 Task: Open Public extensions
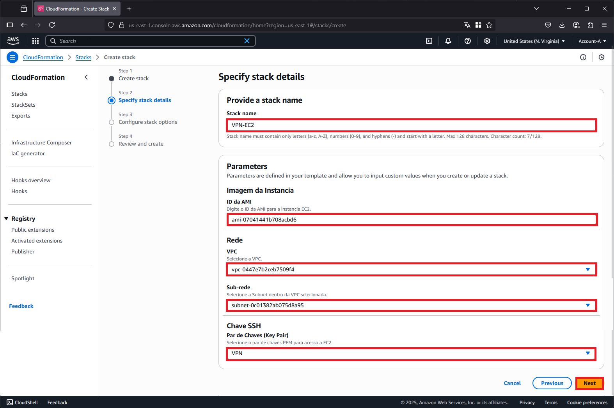(33, 230)
